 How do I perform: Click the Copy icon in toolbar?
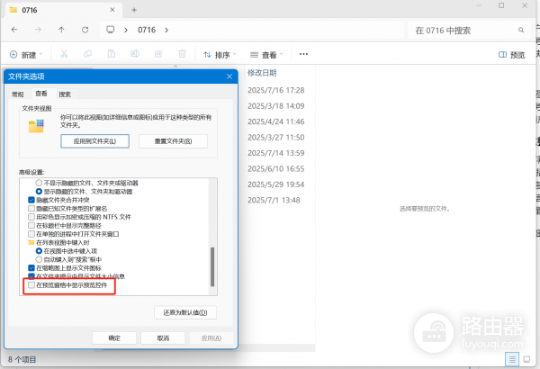[88, 54]
